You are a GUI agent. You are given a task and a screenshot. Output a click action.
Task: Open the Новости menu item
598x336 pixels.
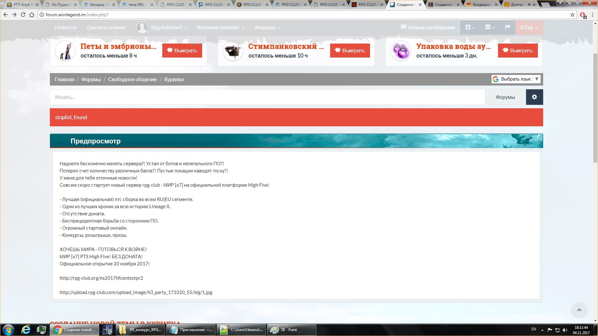65,27
